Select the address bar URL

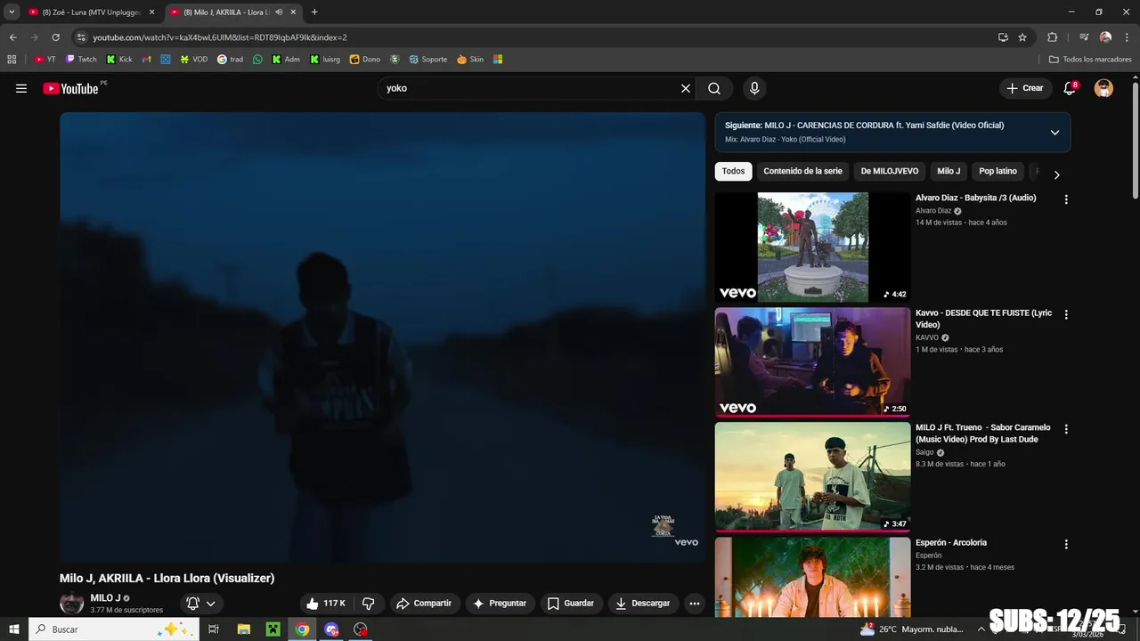click(x=220, y=37)
